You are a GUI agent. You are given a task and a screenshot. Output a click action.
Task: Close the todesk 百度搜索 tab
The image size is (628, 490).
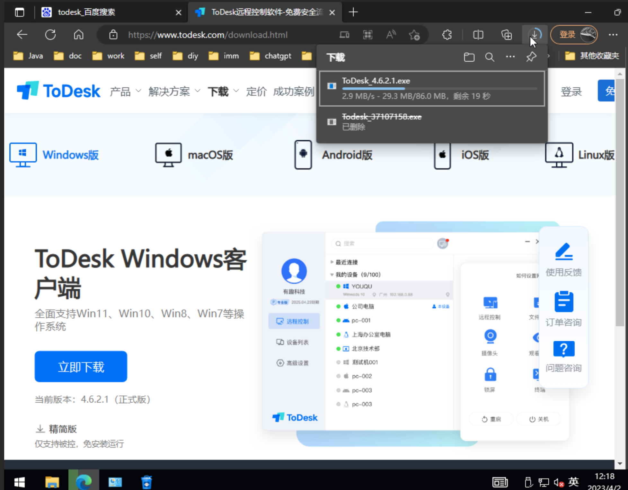pos(179,13)
